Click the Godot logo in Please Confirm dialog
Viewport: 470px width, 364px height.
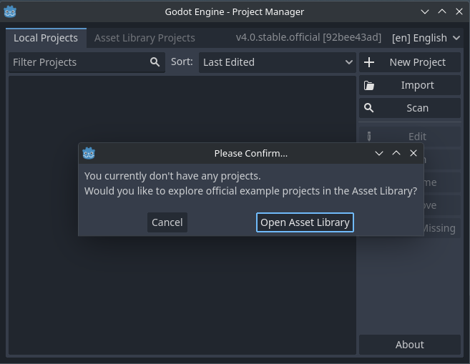[x=89, y=153]
